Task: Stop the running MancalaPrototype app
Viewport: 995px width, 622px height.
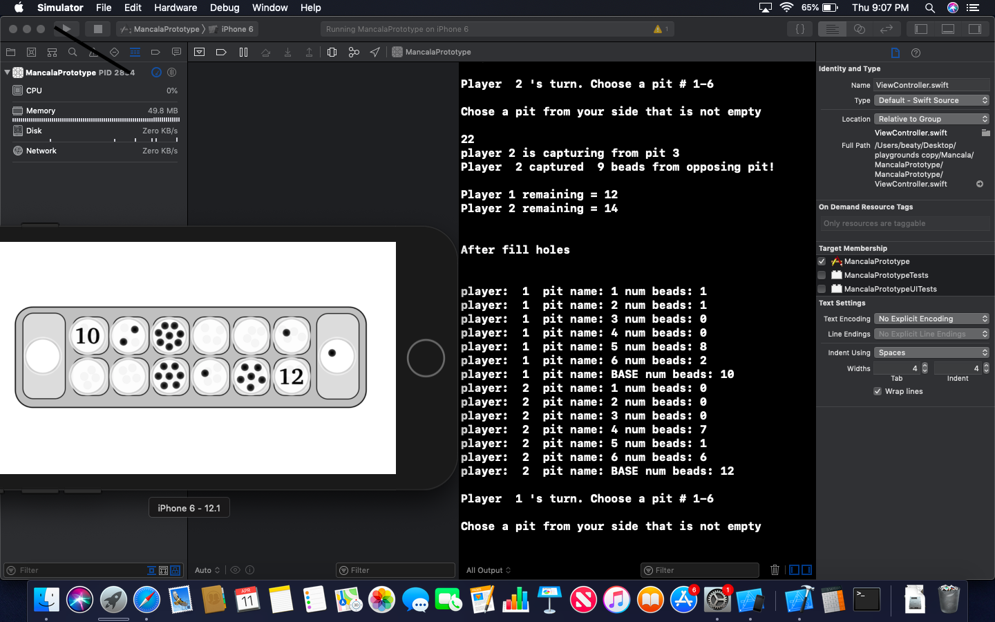Action: pyautogui.click(x=98, y=29)
